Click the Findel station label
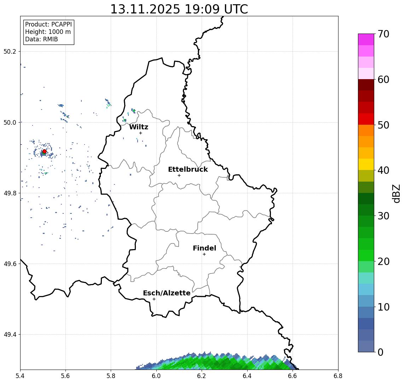 (204, 248)
